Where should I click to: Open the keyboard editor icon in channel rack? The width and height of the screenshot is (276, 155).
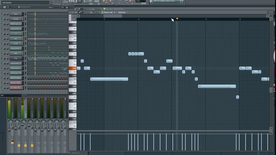(x=67, y=7)
